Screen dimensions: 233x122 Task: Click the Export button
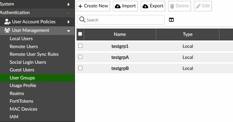(x=153, y=6)
